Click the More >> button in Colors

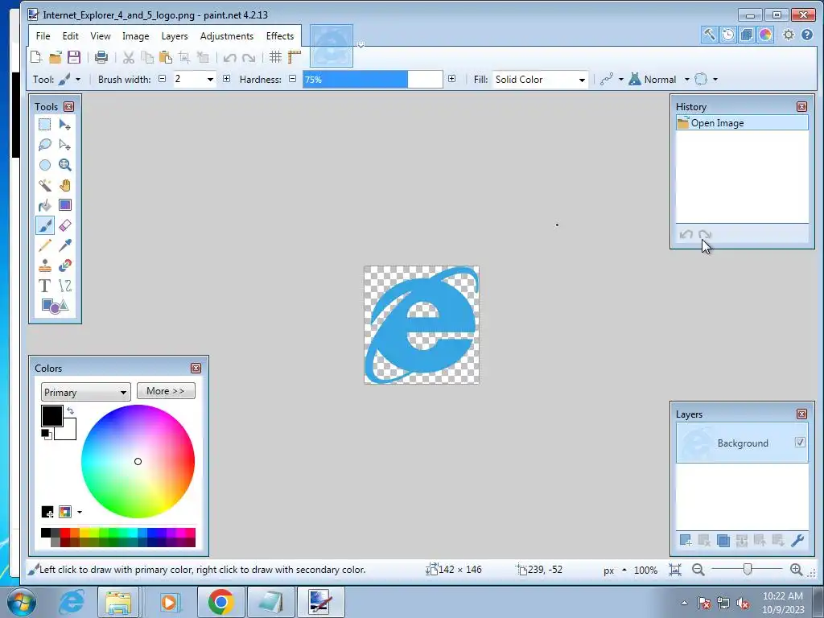pos(166,391)
